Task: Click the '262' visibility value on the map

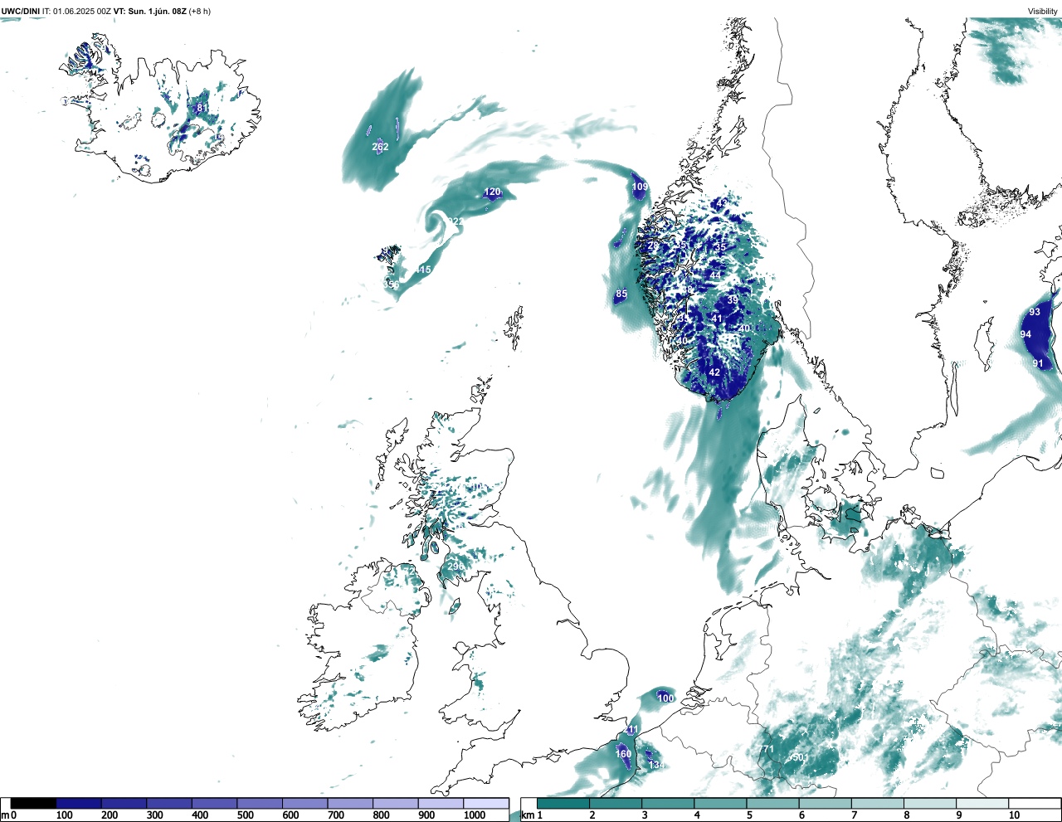Action: click(380, 147)
